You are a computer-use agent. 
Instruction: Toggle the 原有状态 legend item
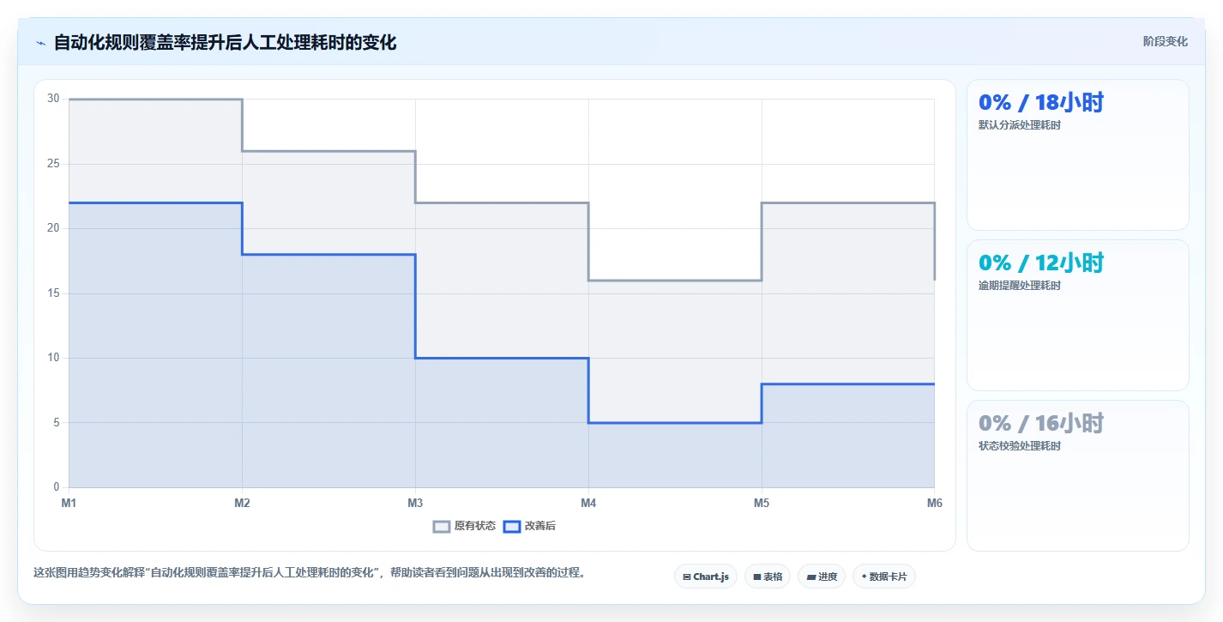point(464,526)
